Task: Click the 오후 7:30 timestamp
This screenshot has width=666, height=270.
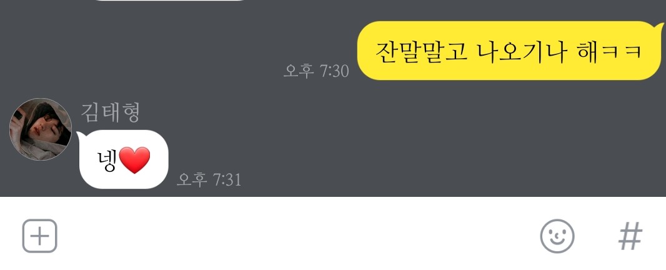Action: click(316, 71)
